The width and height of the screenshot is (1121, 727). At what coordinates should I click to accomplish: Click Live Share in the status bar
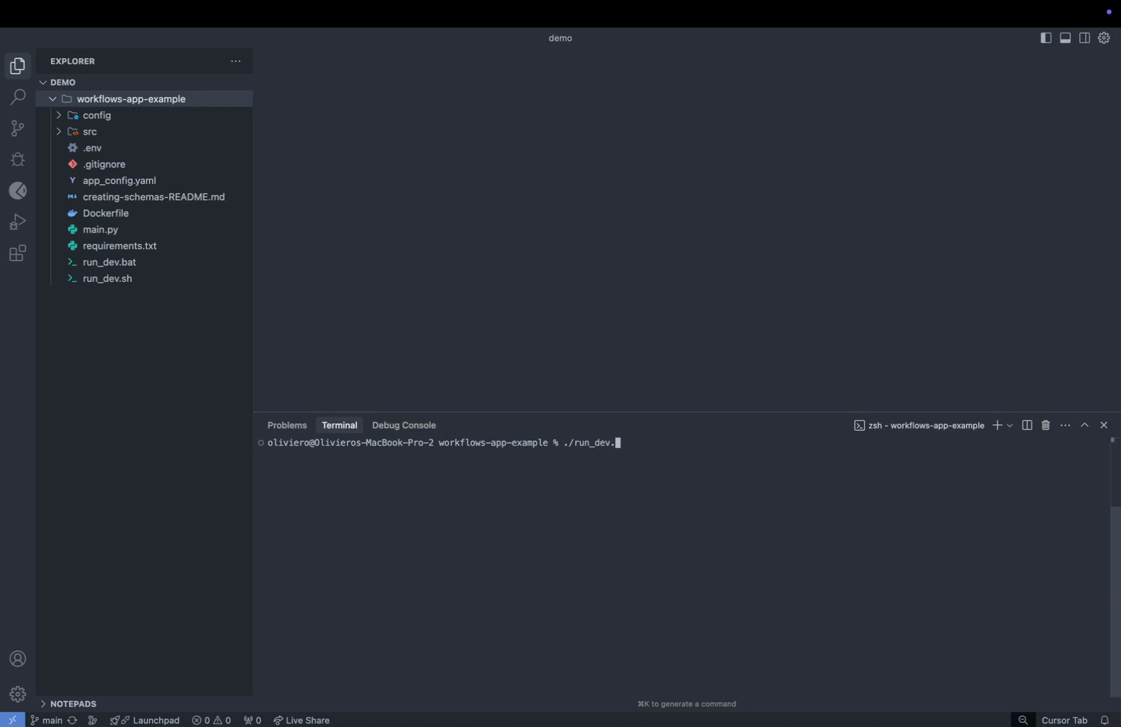coord(301,720)
